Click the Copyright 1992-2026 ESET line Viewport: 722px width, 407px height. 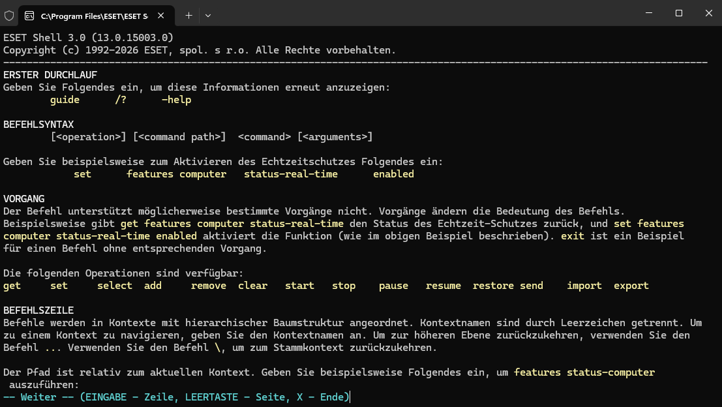(200, 50)
